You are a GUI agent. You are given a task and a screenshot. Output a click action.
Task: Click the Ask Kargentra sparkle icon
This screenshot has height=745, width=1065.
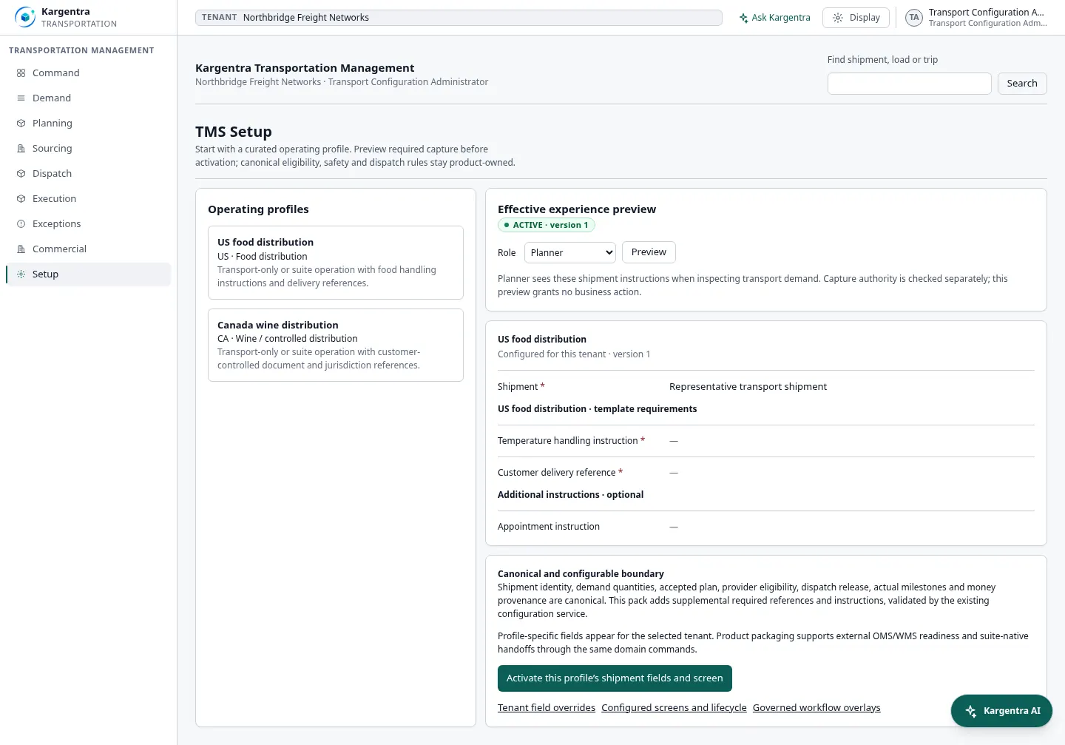(x=744, y=18)
